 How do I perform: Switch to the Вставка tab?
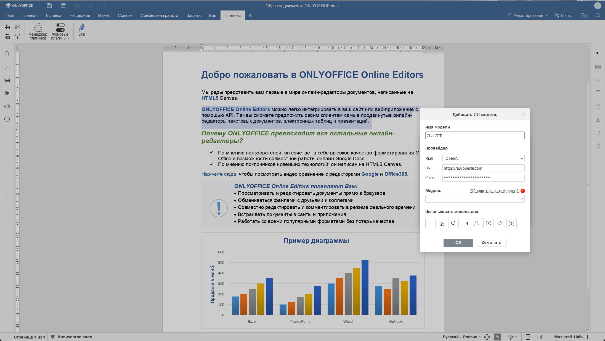[54, 15]
